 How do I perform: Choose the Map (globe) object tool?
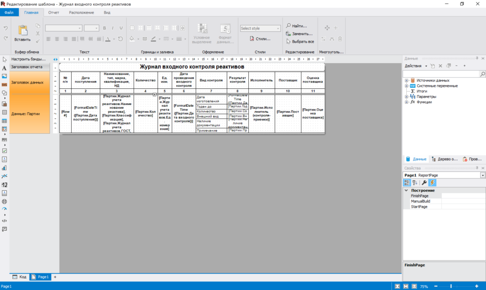4,201
